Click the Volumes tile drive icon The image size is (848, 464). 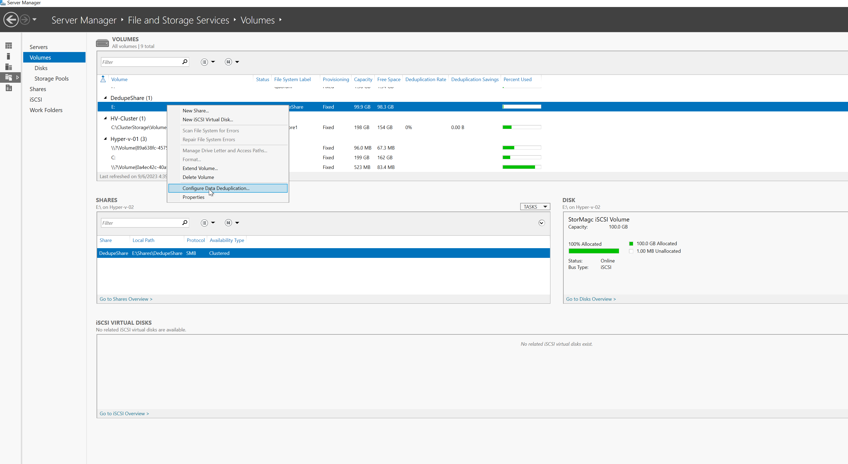pos(102,43)
